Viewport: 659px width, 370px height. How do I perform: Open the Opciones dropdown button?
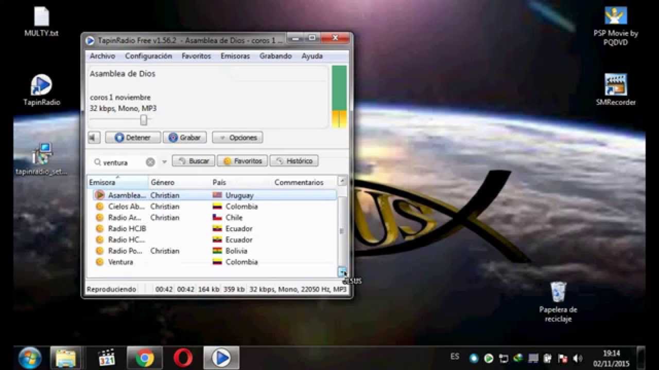click(x=237, y=138)
